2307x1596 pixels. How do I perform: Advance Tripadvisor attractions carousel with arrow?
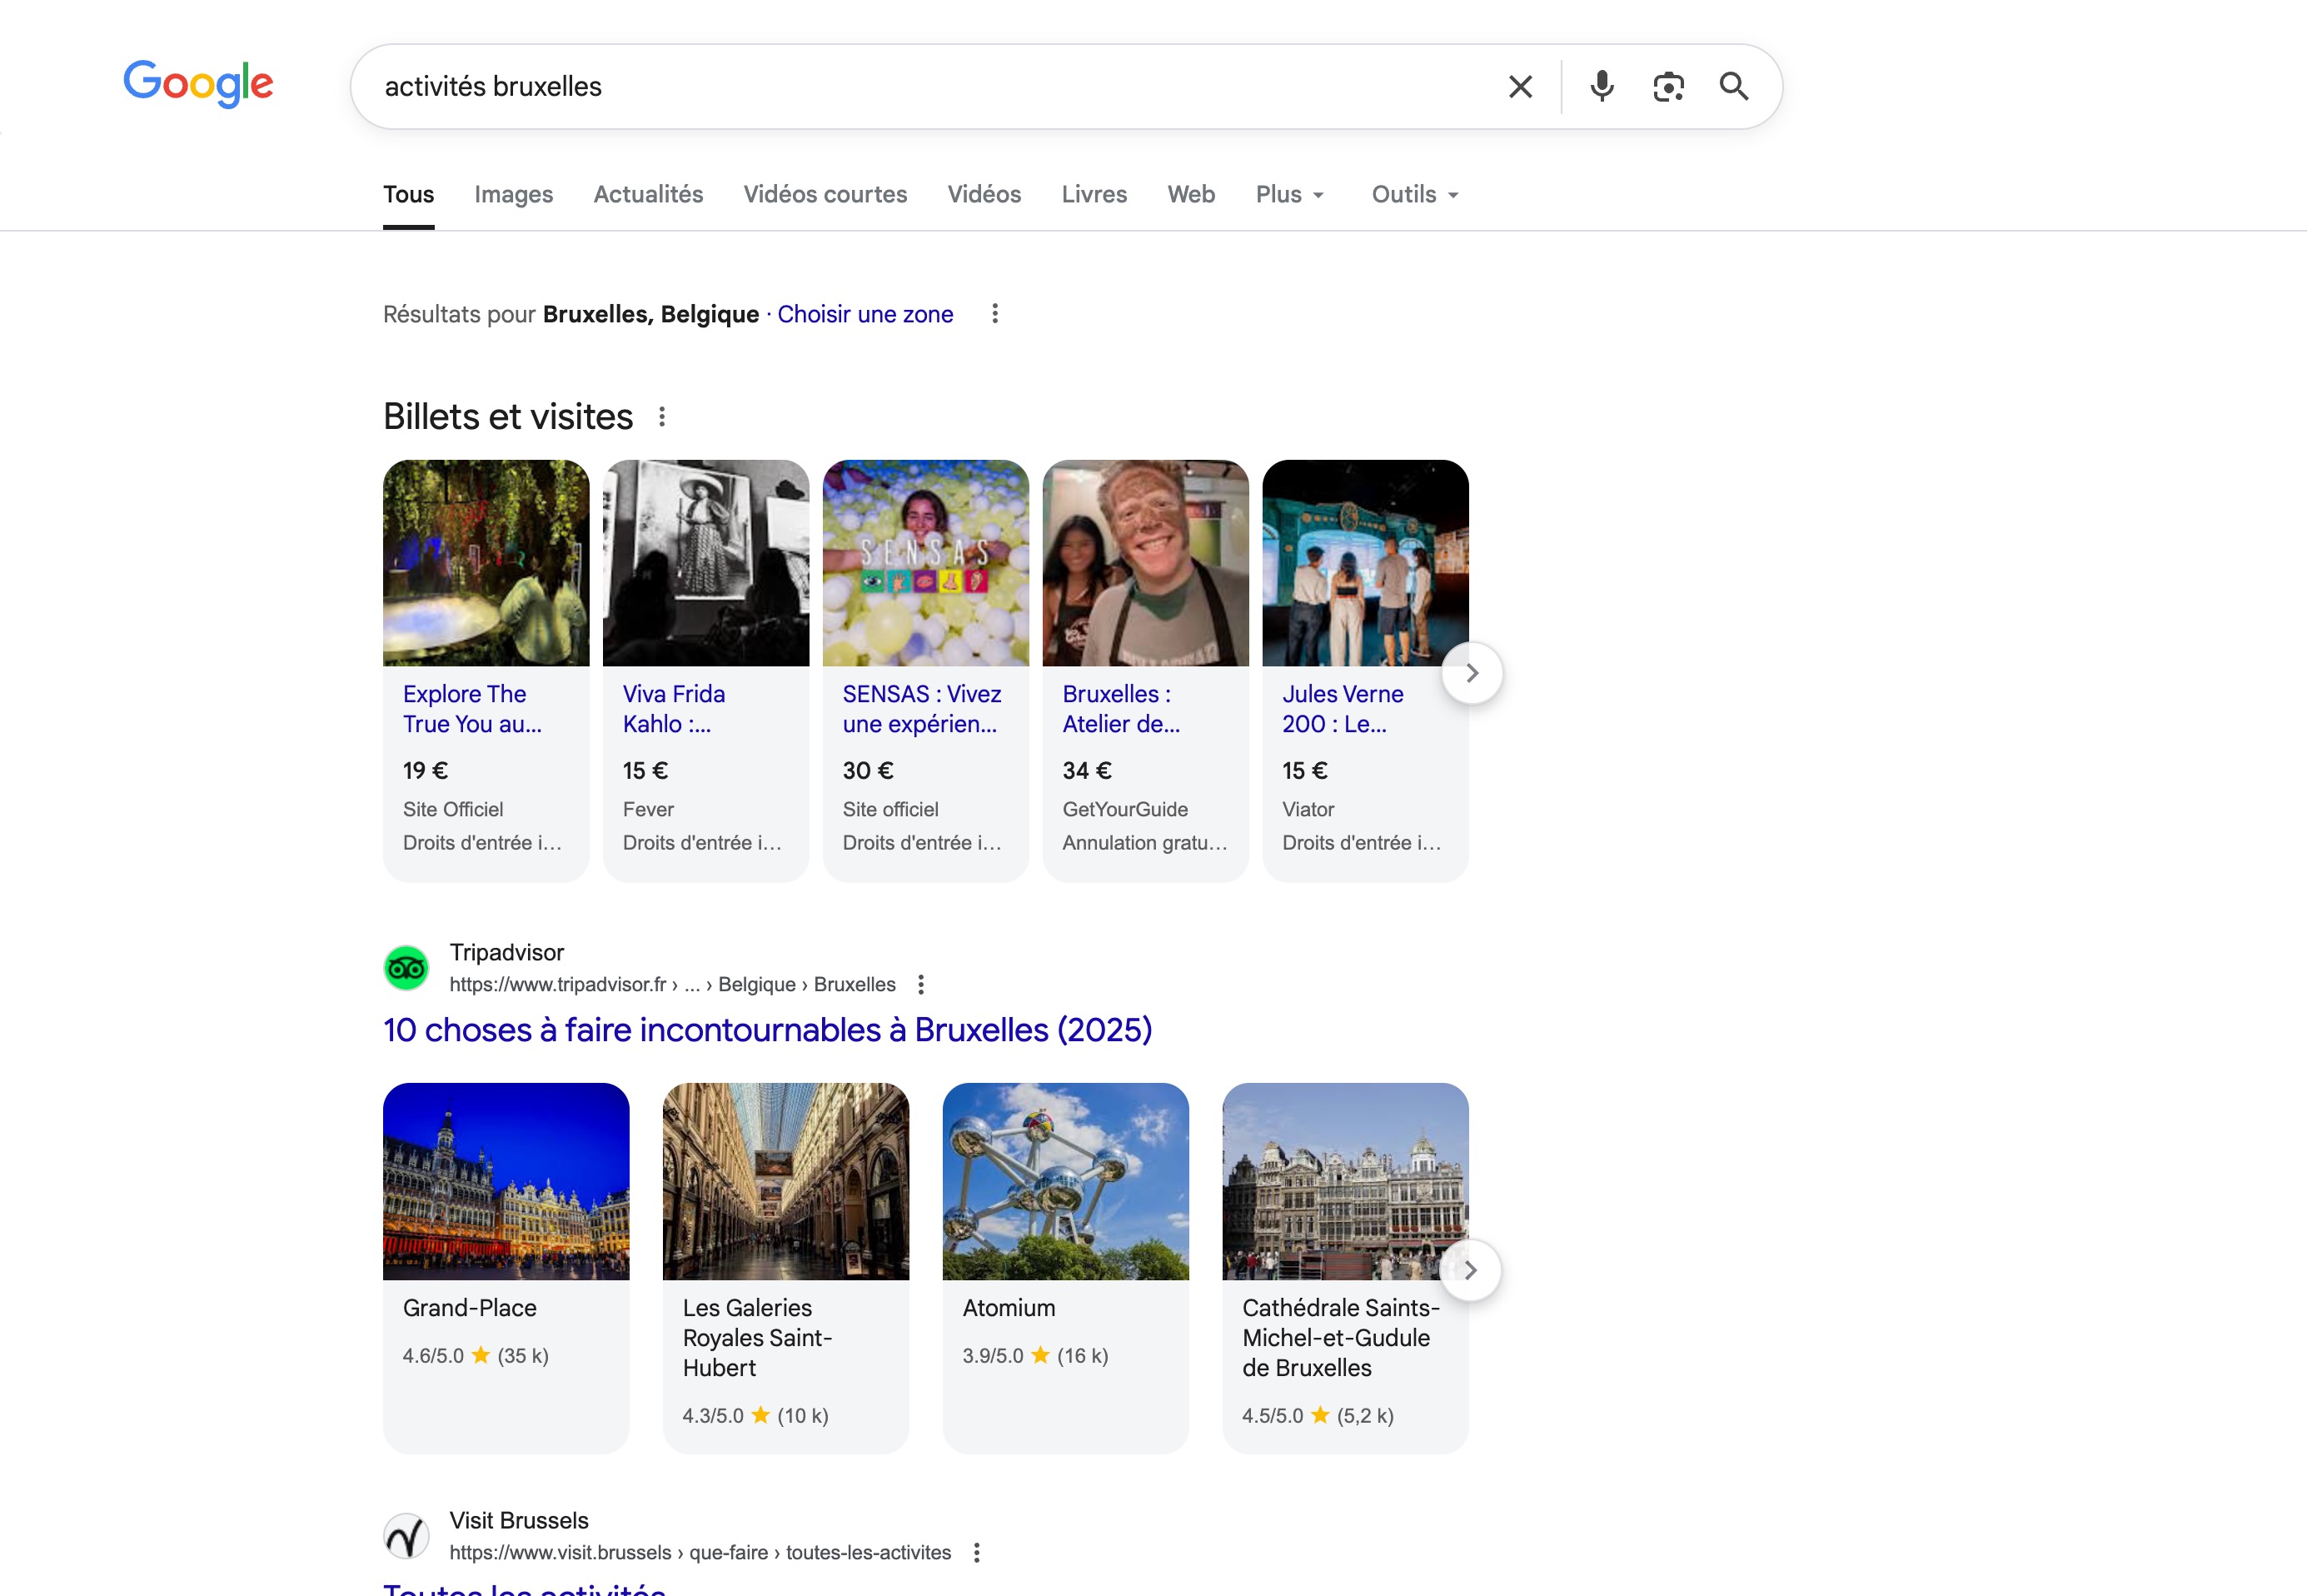1470,1270
